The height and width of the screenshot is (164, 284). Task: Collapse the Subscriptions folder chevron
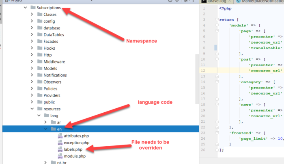pyautogui.click(x=25, y=8)
